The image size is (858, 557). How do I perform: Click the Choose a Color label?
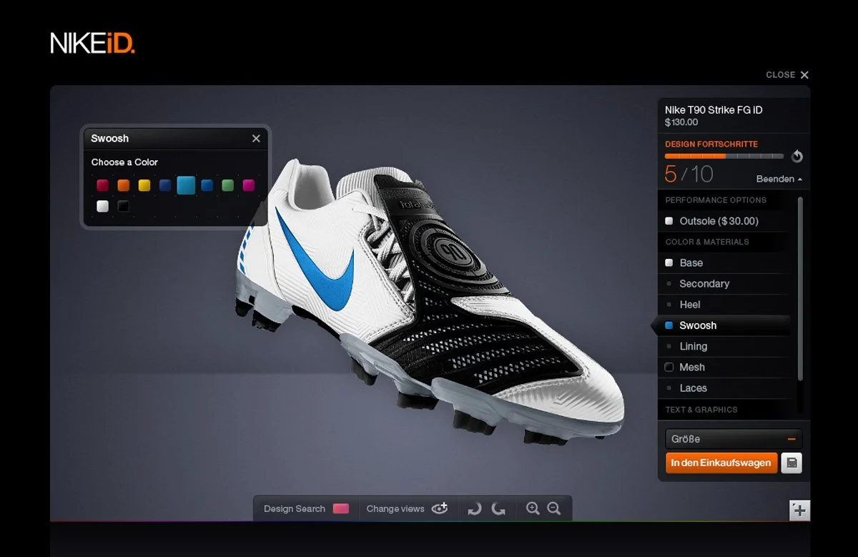point(124,162)
